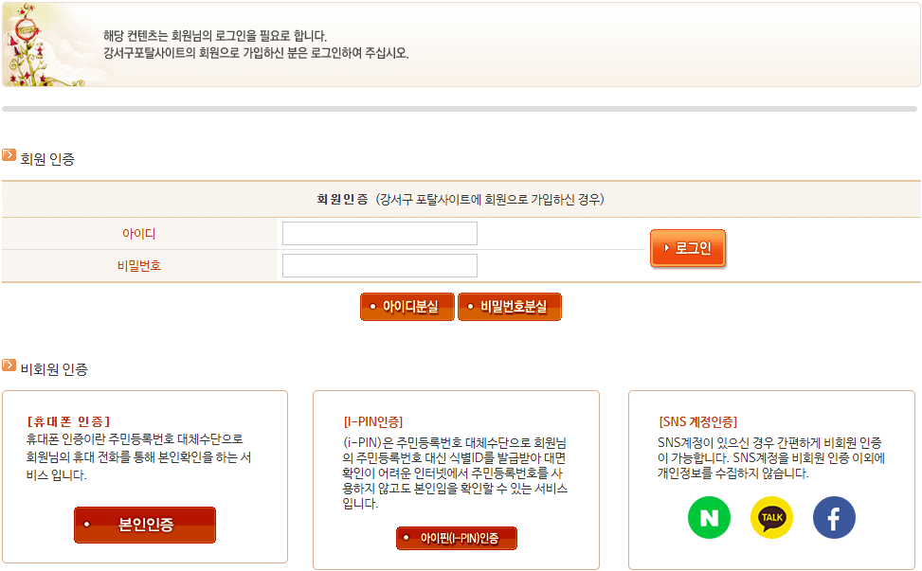Screen dimensions: 922x571
Task: Click the [휴대폰 인증] heading text
Action: coord(68,421)
